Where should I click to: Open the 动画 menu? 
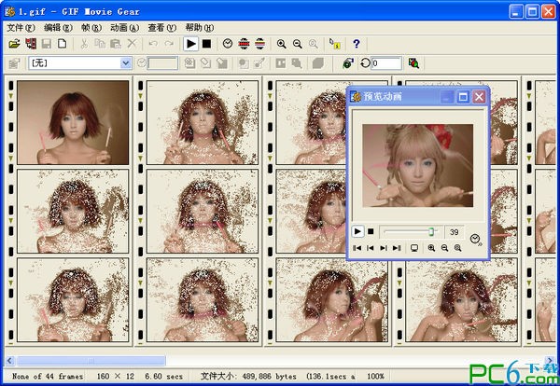click(125, 27)
